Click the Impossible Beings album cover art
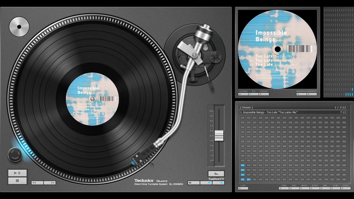 277,49
